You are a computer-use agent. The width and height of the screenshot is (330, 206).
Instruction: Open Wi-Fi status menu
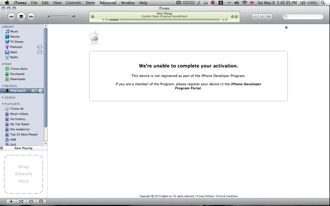[x=244, y=3]
